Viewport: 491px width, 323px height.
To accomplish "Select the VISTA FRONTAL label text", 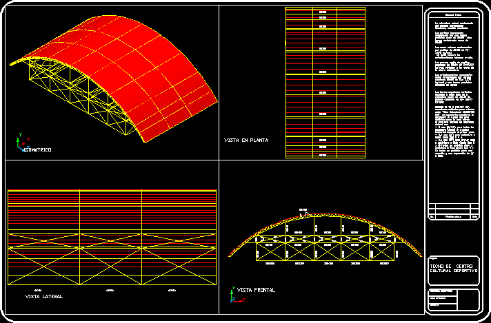I will (256, 291).
